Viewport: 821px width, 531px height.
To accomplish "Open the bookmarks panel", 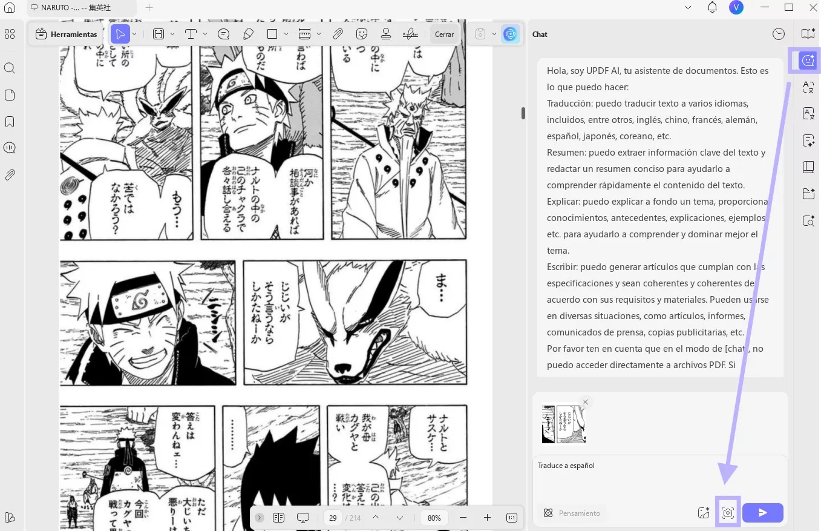I will click(10, 122).
